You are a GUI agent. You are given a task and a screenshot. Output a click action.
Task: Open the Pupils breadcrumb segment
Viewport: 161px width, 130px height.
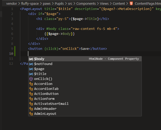click(59, 4)
